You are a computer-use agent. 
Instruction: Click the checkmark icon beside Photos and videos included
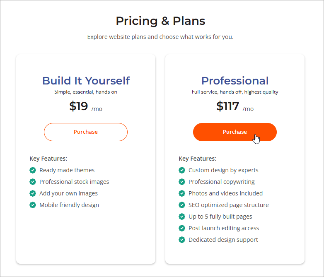pos(182,193)
